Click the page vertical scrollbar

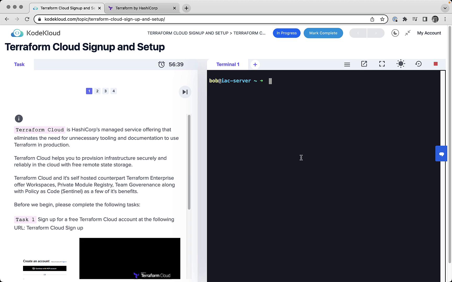[450, 144]
